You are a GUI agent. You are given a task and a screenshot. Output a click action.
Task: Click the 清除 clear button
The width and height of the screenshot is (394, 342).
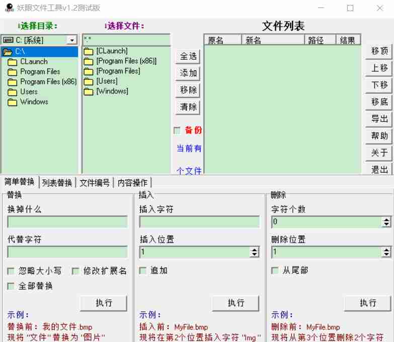tap(188, 107)
